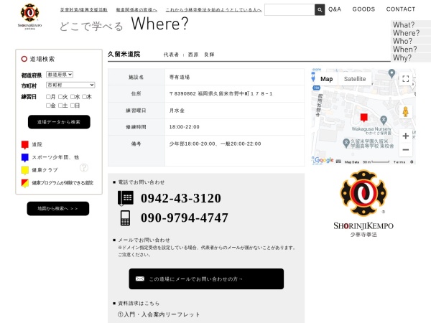Click この道場にメールでお問い合わせ button
The image size is (431, 323).
click(x=206, y=278)
